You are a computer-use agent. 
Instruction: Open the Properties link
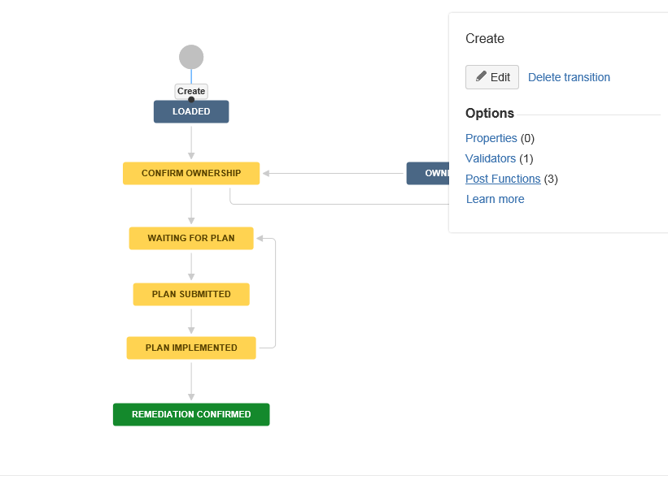[x=491, y=138]
